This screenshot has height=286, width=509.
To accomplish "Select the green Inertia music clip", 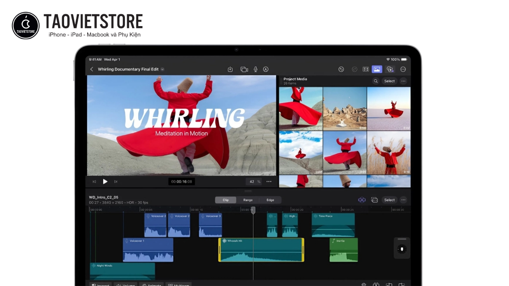I will (x=344, y=250).
